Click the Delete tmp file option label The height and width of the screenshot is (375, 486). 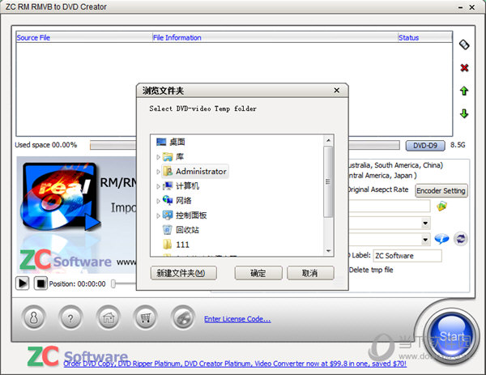pos(371,270)
